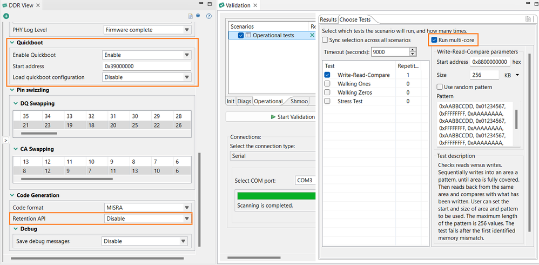This screenshot has width=539, height=265.
Task: Close the DDR View tab
Action: coord(38,5)
